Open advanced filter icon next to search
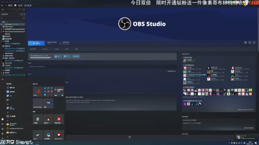259x145 pixels. click(24, 18)
